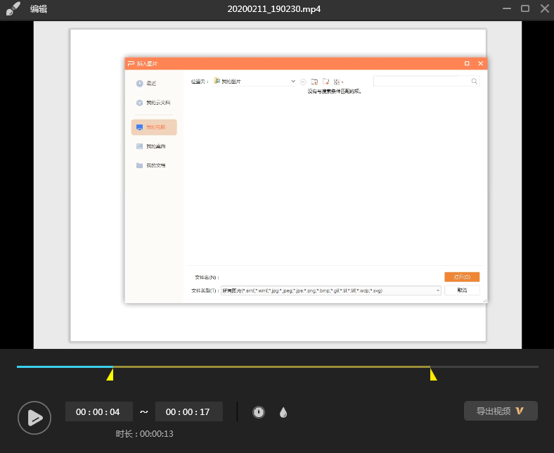The width and height of the screenshot is (554, 453).
Task: Click the 编辑 label in the title bar
Action: 39,9
